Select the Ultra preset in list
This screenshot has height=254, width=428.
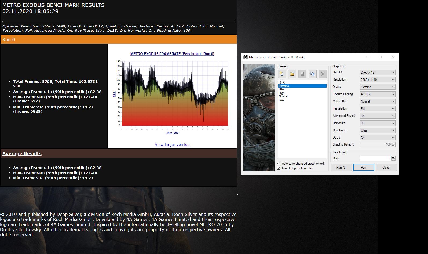(282, 89)
